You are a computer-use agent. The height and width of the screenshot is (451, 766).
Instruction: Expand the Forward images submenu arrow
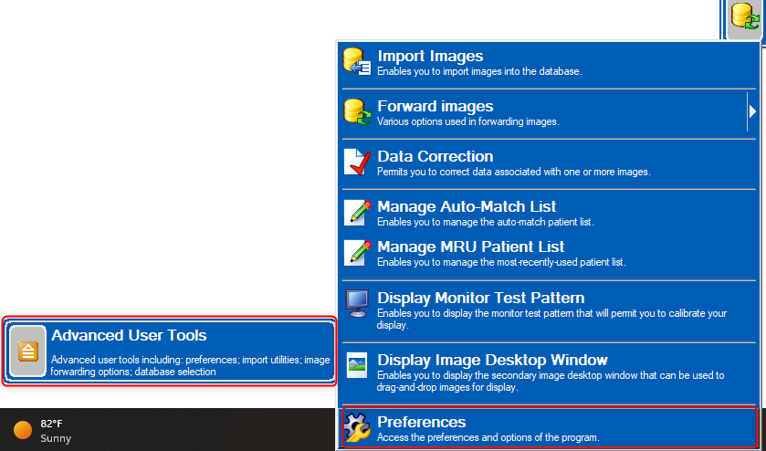click(752, 112)
